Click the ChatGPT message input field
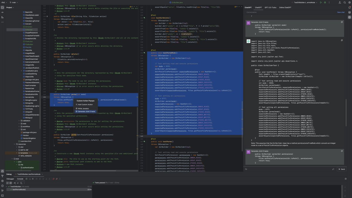This screenshot has height=198, width=352. [x=290, y=169]
